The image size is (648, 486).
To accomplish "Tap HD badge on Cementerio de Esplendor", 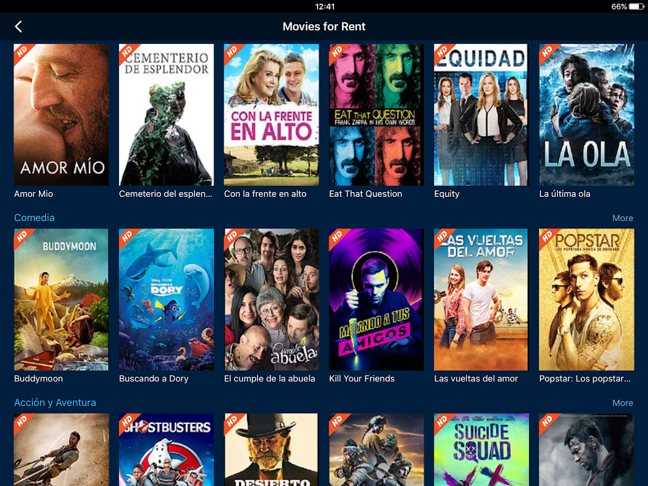I will 128,52.
